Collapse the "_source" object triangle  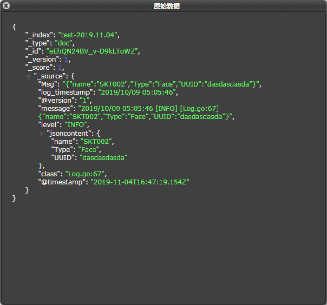click(29, 77)
